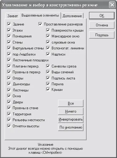Open help with Помощь button
This screenshot has height=158, width=117.
[102, 35]
